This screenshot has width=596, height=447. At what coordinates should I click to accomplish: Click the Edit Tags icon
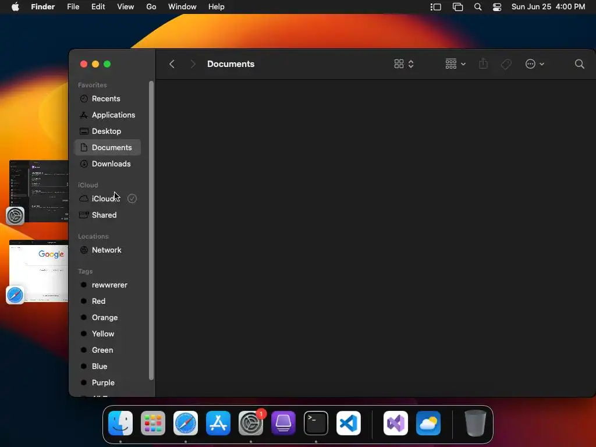coord(506,64)
